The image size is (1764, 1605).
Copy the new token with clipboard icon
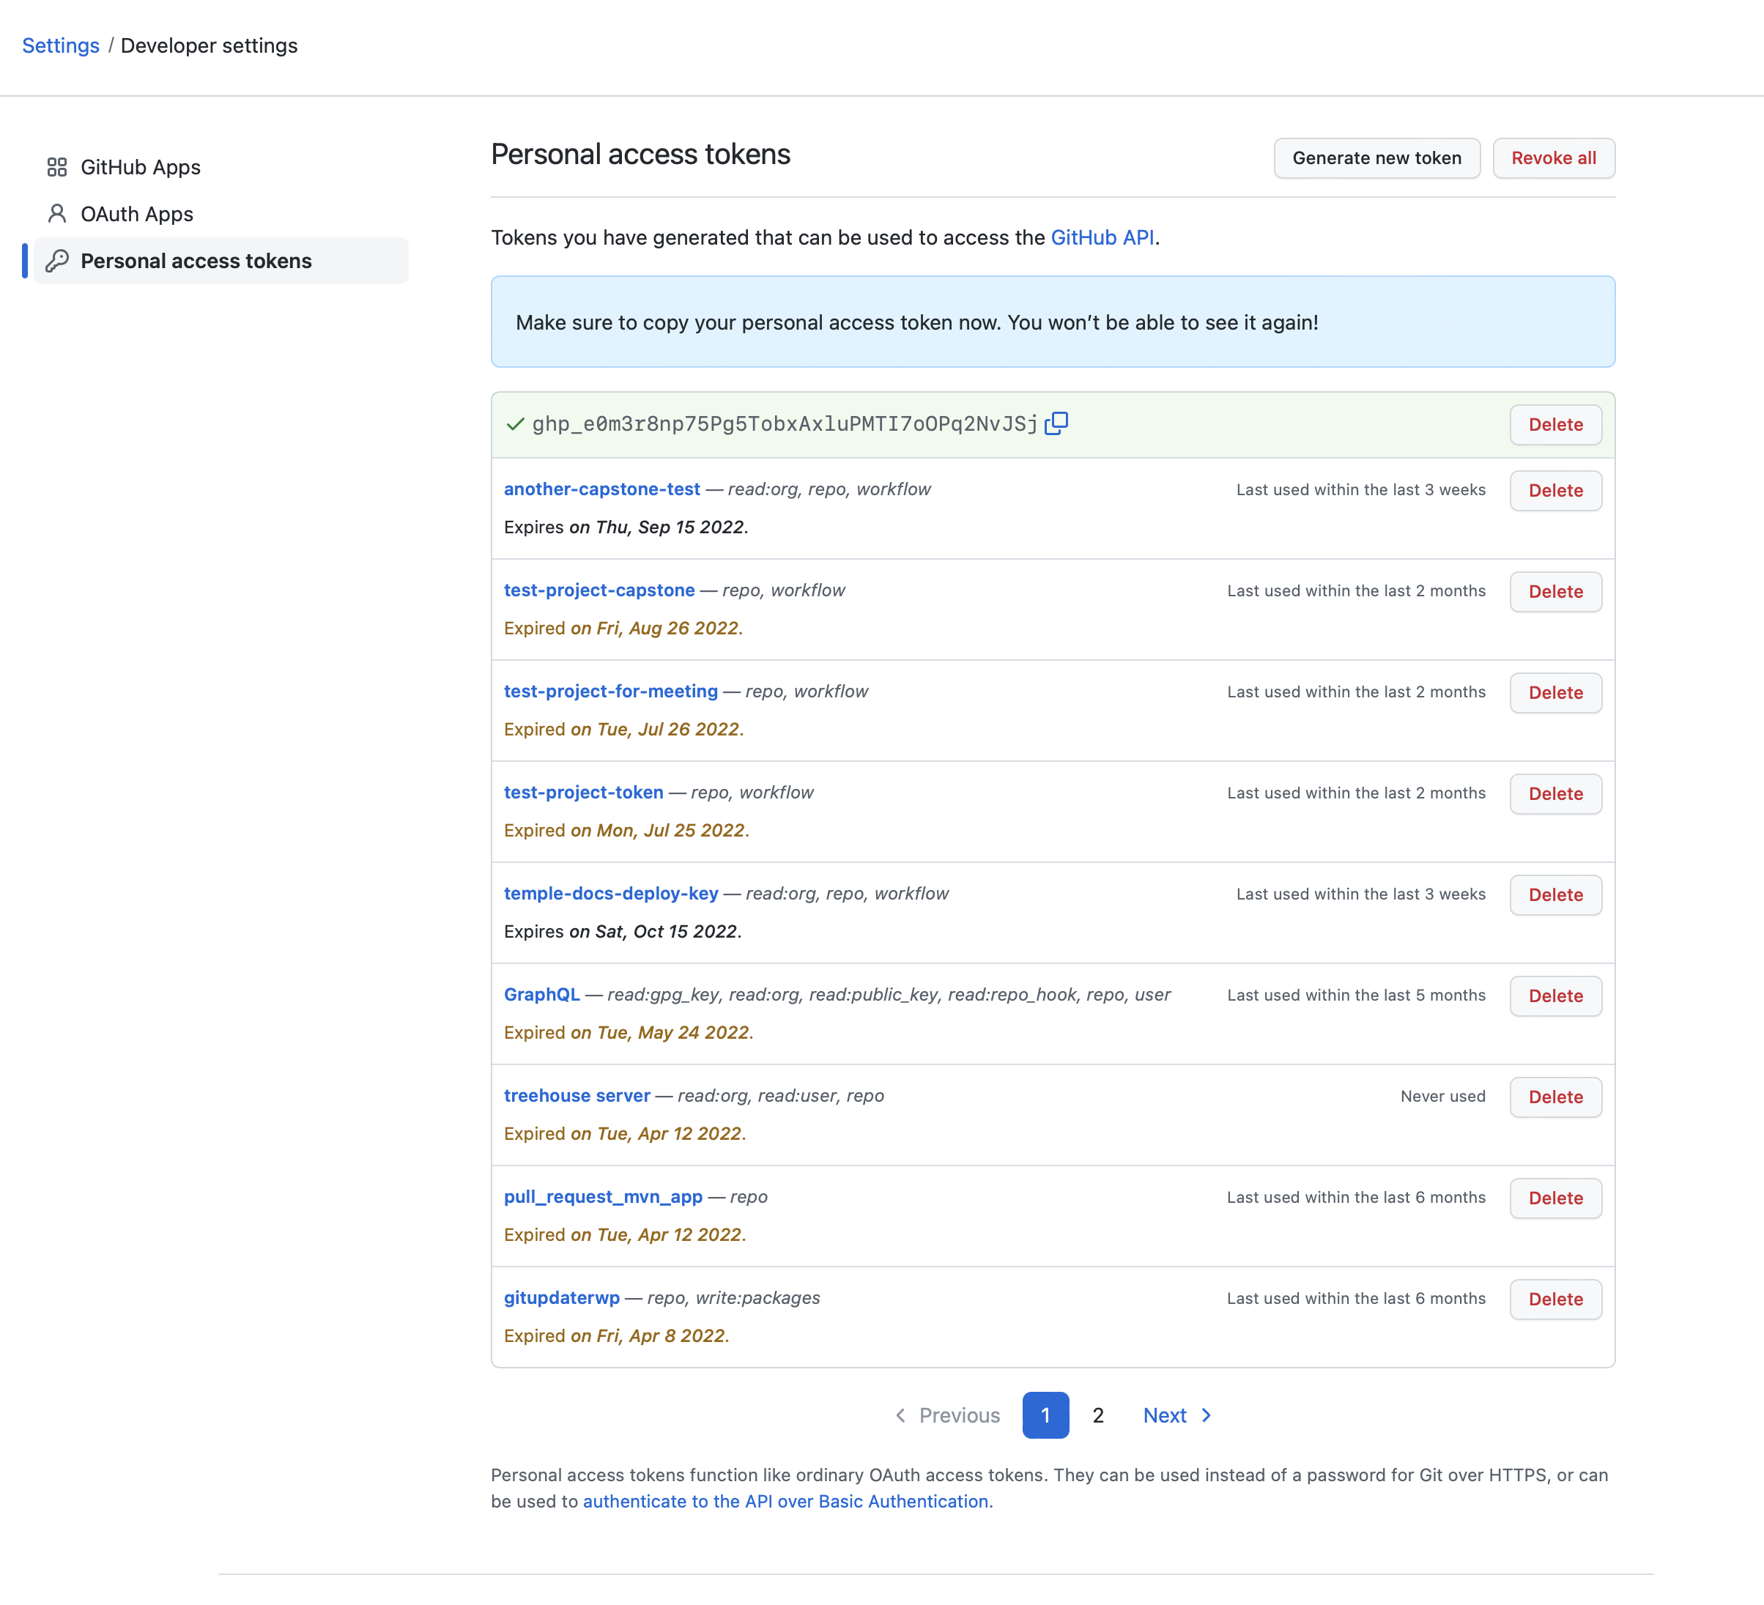(x=1056, y=423)
